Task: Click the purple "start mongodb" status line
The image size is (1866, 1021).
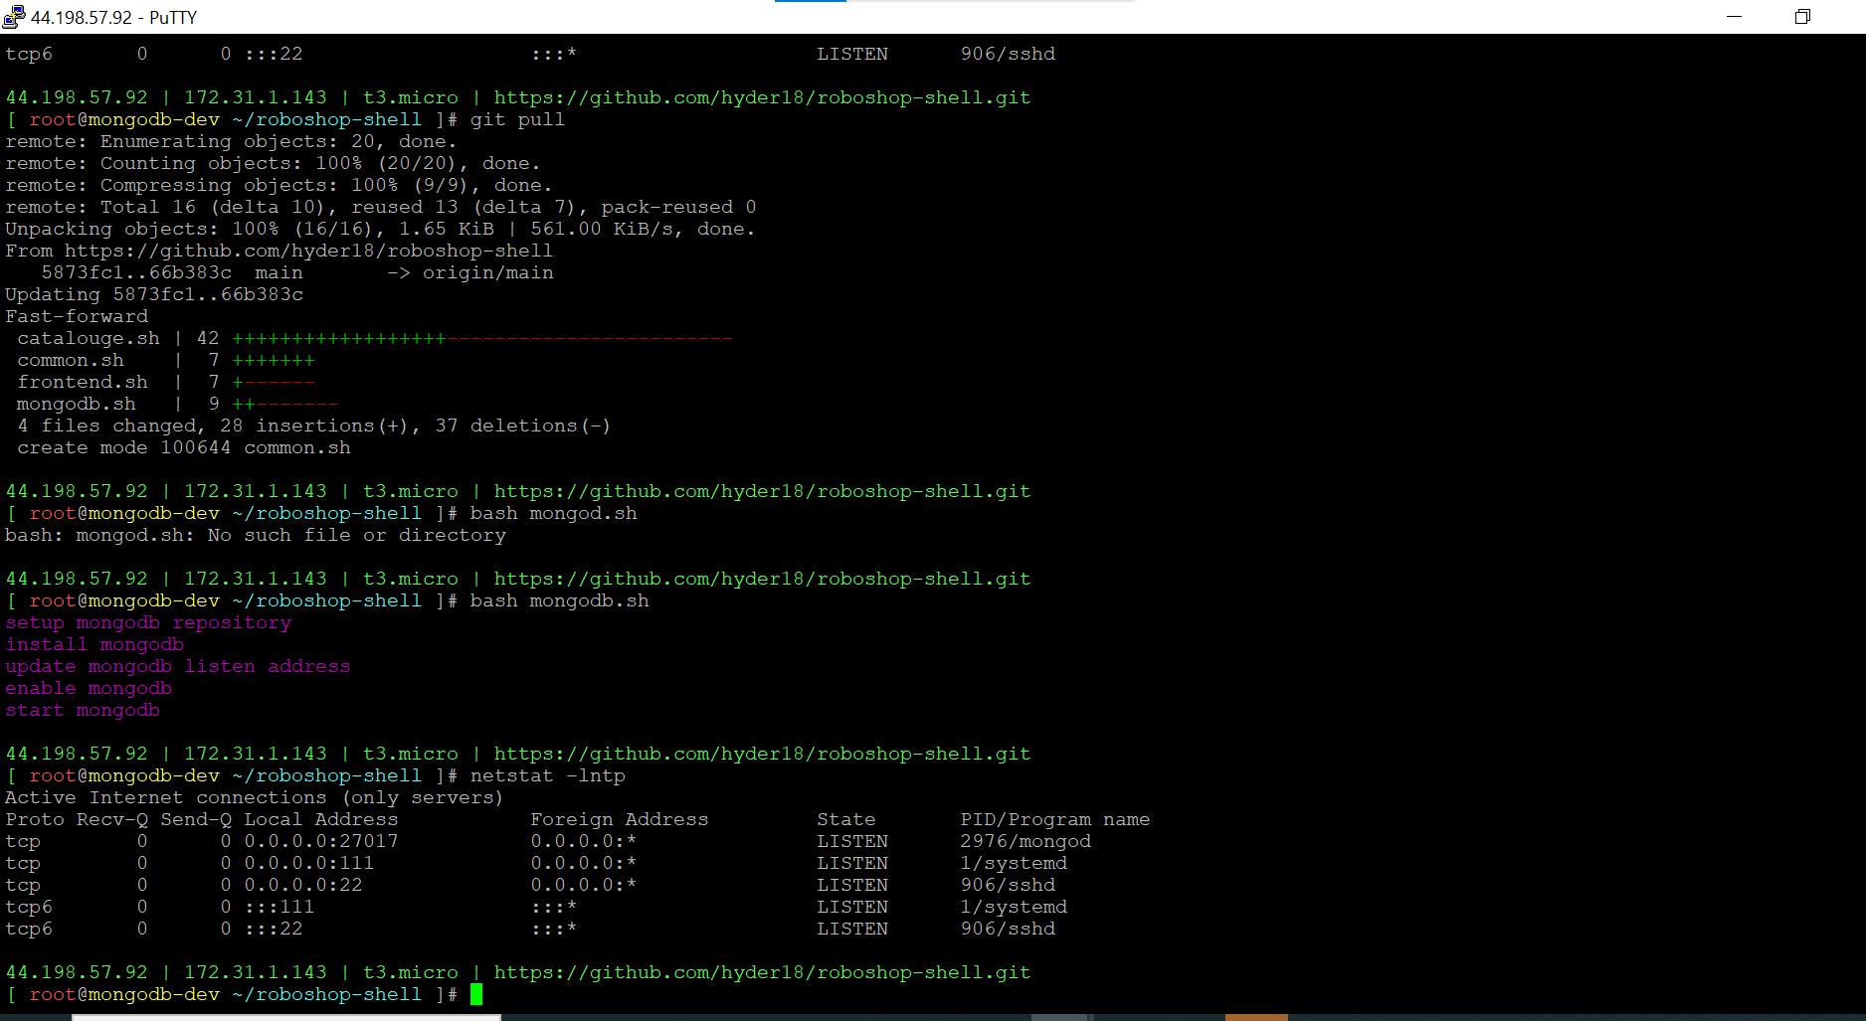Action: (x=83, y=710)
